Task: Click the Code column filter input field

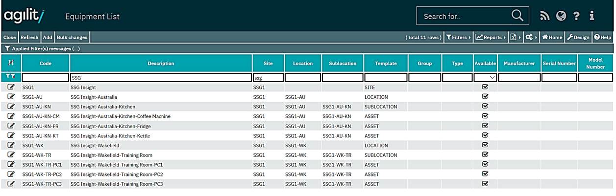Action: coord(46,77)
